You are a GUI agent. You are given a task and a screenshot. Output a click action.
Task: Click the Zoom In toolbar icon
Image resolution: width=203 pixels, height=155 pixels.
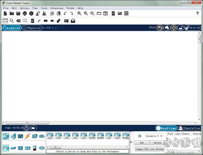pos(79,14)
